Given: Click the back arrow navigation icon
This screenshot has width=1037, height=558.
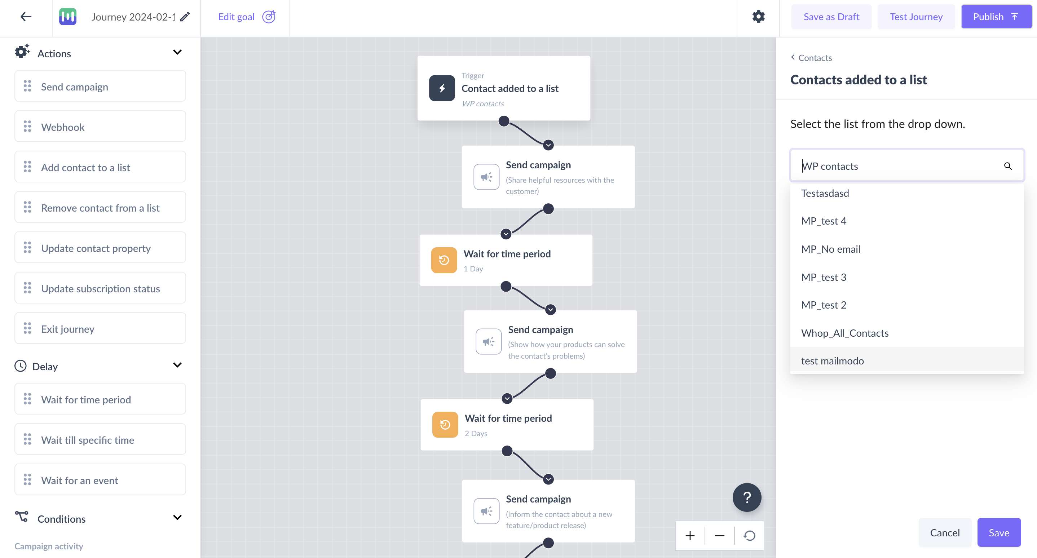Looking at the screenshot, I should (25, 17).
